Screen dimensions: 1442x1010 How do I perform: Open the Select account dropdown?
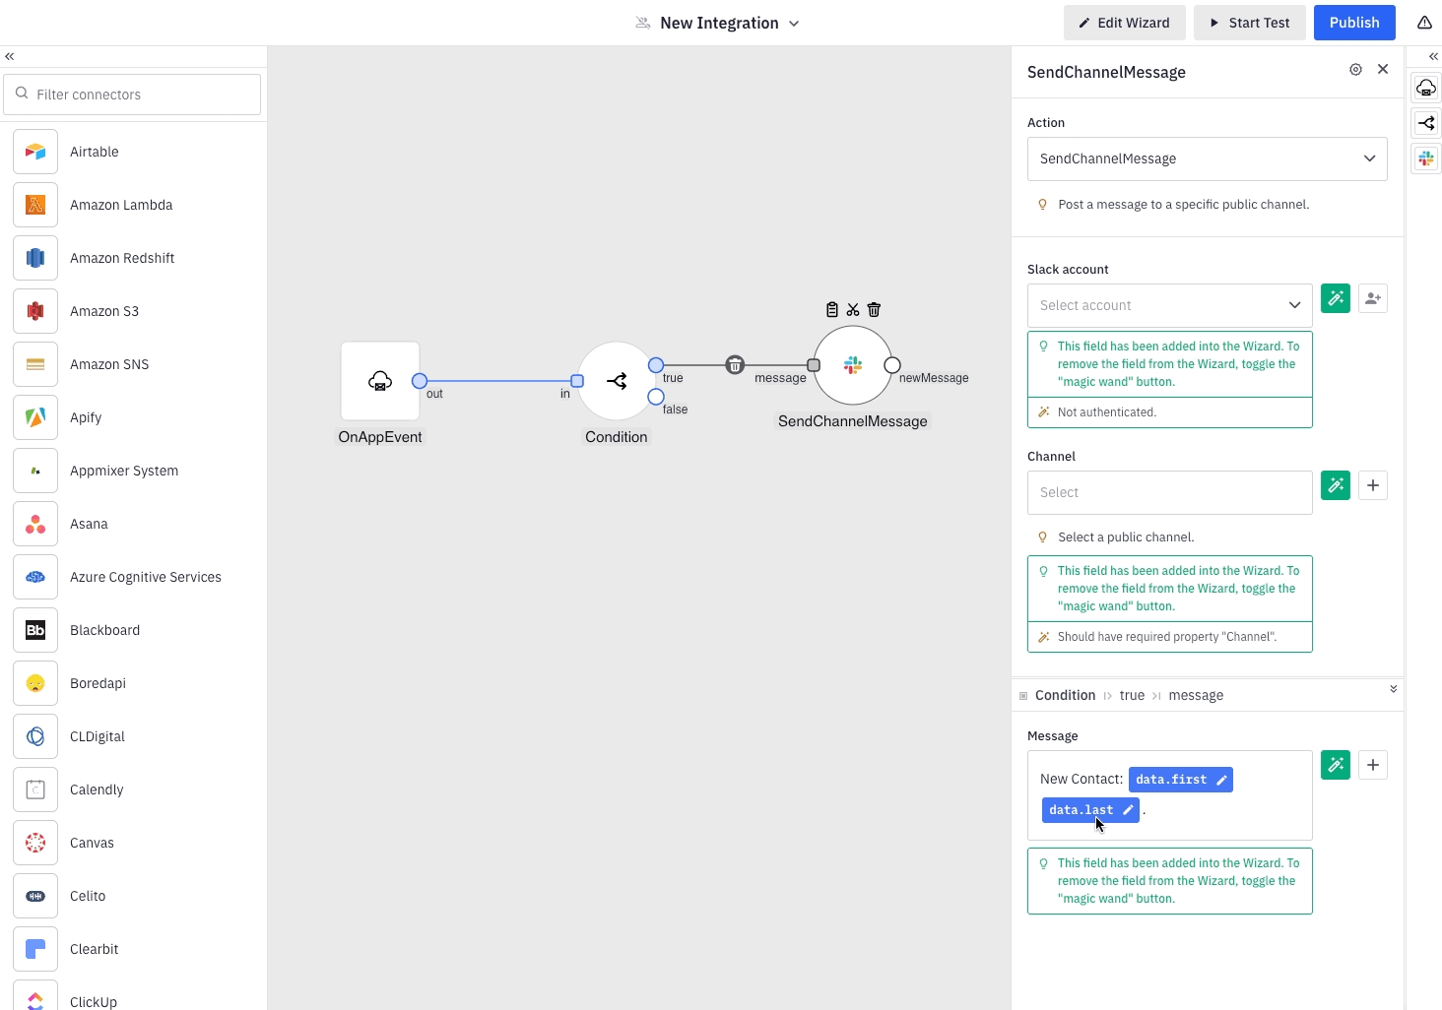1169,305
